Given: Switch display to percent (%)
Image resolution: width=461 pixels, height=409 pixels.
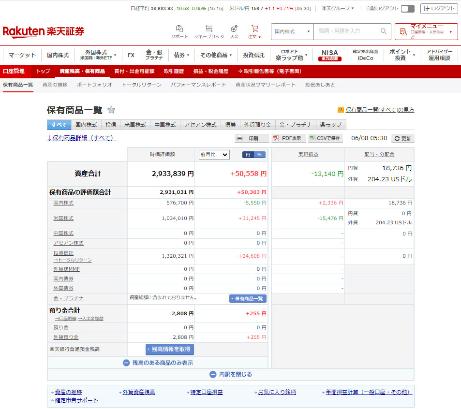Looking at the screenshot, I should point(260,155).
